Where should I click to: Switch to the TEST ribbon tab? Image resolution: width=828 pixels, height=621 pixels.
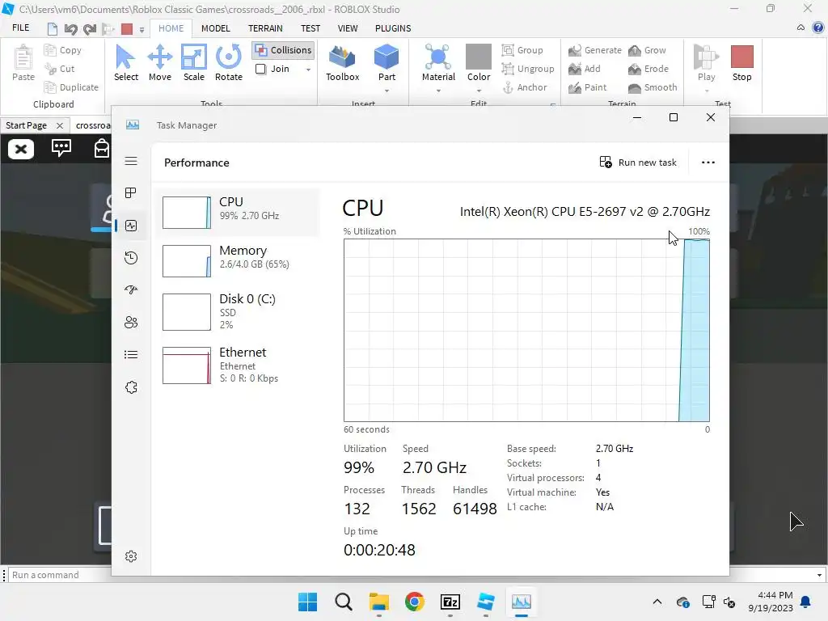point(310,28)
